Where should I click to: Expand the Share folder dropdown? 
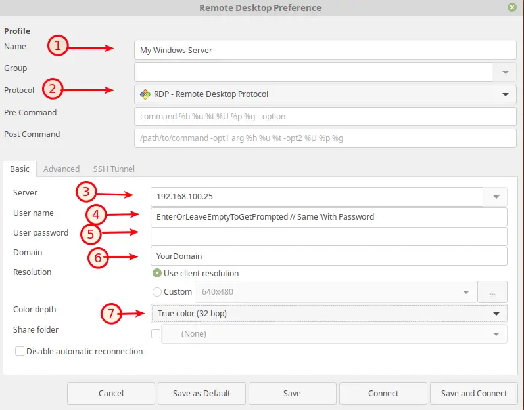(334, 334)
